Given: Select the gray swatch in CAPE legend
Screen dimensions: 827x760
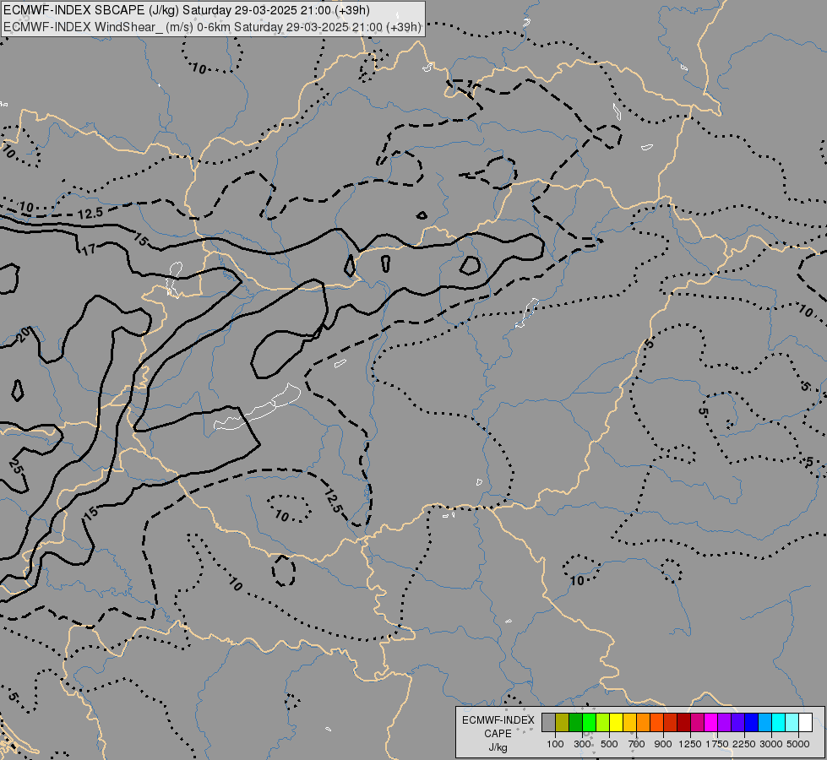Looking at the screenshot, I should click(x=548, y=723).
